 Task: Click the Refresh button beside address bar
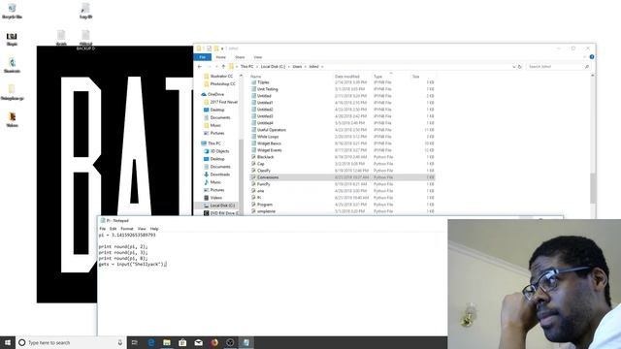point(520,67)
